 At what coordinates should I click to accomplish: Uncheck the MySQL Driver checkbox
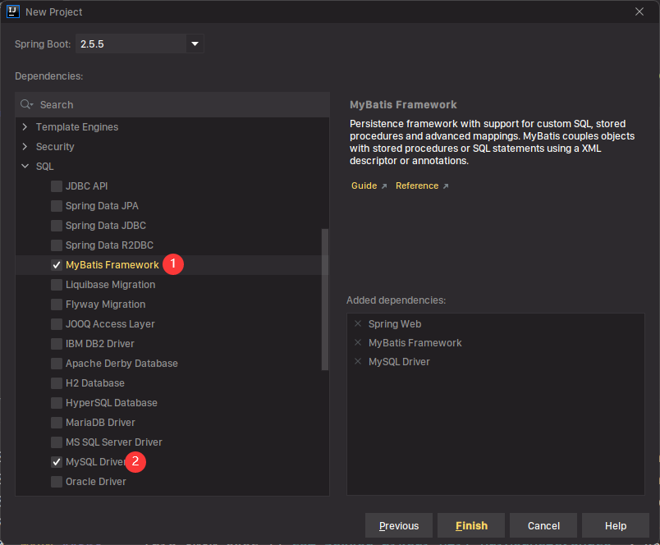(x=57, y=461)
